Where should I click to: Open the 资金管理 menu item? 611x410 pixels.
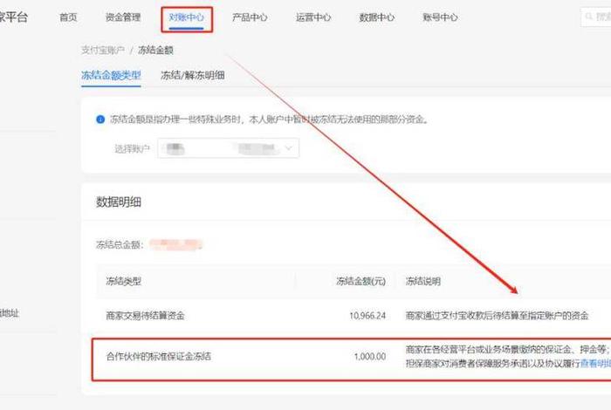point(123,17)
